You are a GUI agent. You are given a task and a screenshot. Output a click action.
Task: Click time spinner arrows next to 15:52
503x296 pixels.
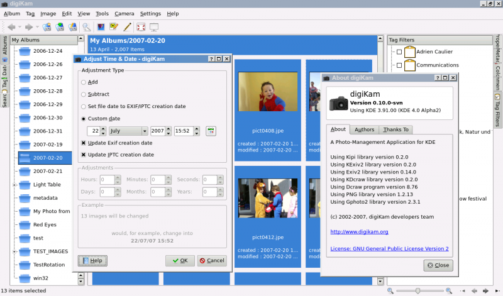(197, 131)
